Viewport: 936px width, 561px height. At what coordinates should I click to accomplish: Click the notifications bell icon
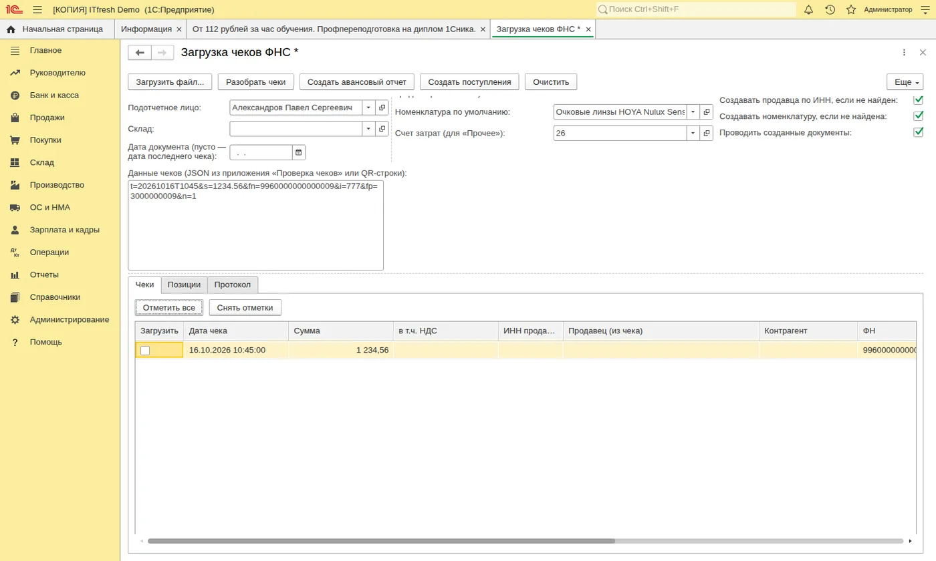[x=808, y=10]
